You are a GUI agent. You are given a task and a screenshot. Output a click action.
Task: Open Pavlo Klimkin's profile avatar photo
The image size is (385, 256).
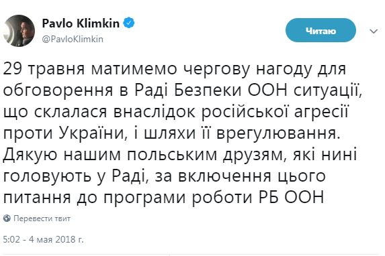click(19, 31)
